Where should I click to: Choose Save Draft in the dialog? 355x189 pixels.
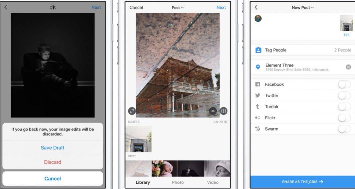click(x=53, y=147)
